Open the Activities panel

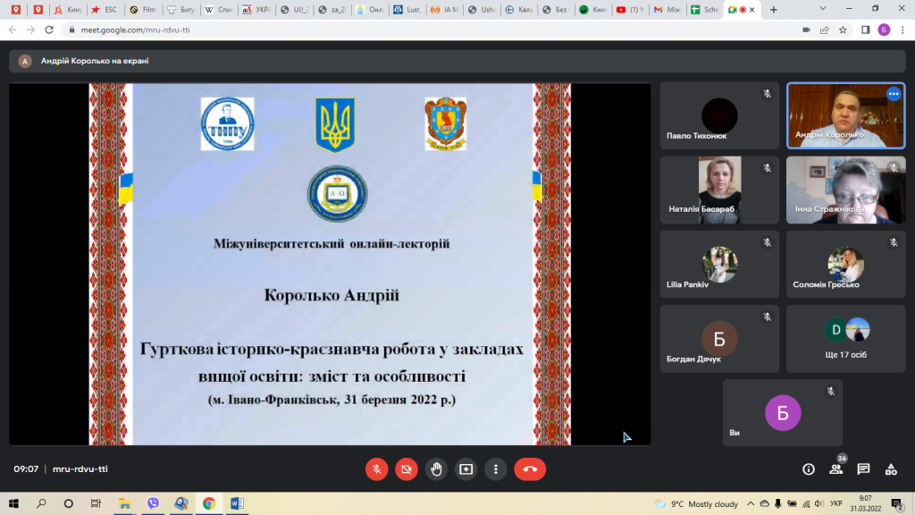891,469
